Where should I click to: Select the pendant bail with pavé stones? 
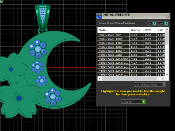43,17
